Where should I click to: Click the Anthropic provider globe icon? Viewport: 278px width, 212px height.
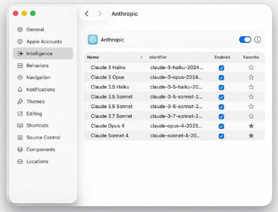click(x=92, y=40)
